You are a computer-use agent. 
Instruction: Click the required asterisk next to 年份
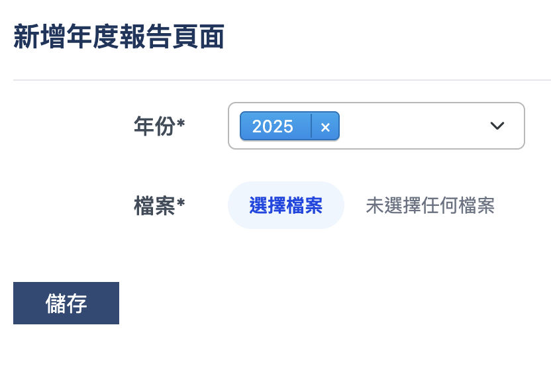[181, 124]
